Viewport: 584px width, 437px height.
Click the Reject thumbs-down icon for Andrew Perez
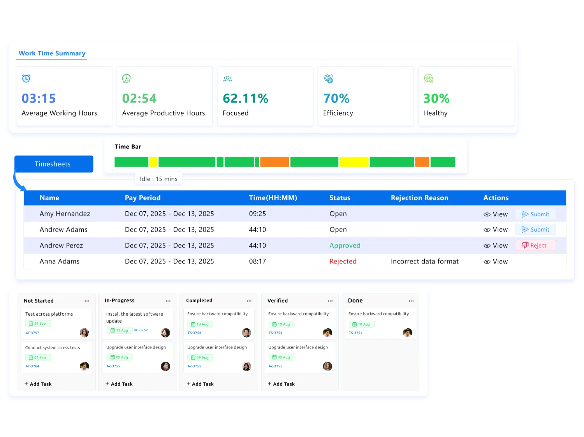525,245
